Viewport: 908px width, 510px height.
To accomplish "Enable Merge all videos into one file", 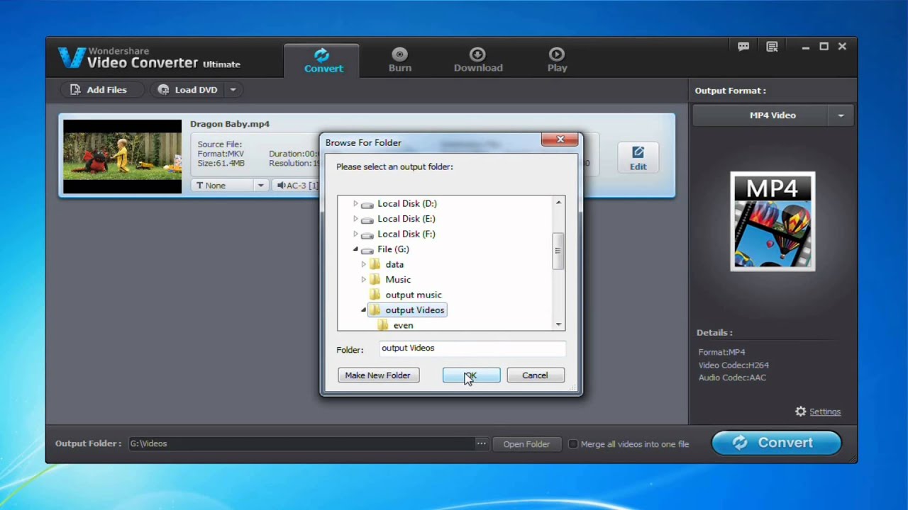I will click(x=573, y=444).
